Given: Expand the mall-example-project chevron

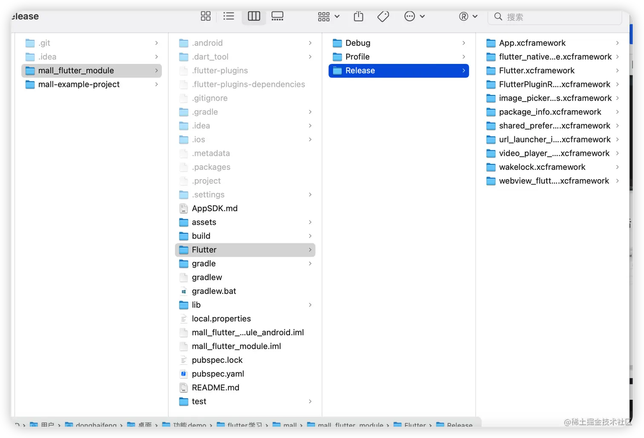Looking at the screenshot, I should (157, 84).
